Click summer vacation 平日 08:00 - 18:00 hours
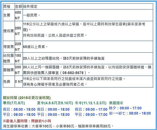Image resolution: width=157 pixels, height=130 pixels. pyautogui.click(x=19, y=115)
